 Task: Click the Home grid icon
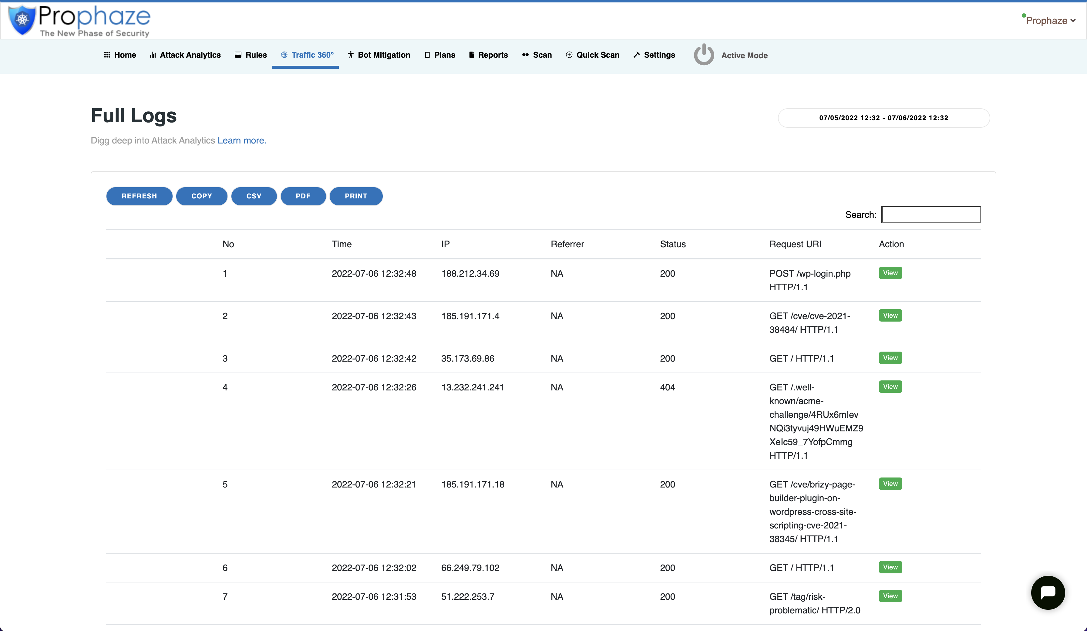tap(107, 55)
